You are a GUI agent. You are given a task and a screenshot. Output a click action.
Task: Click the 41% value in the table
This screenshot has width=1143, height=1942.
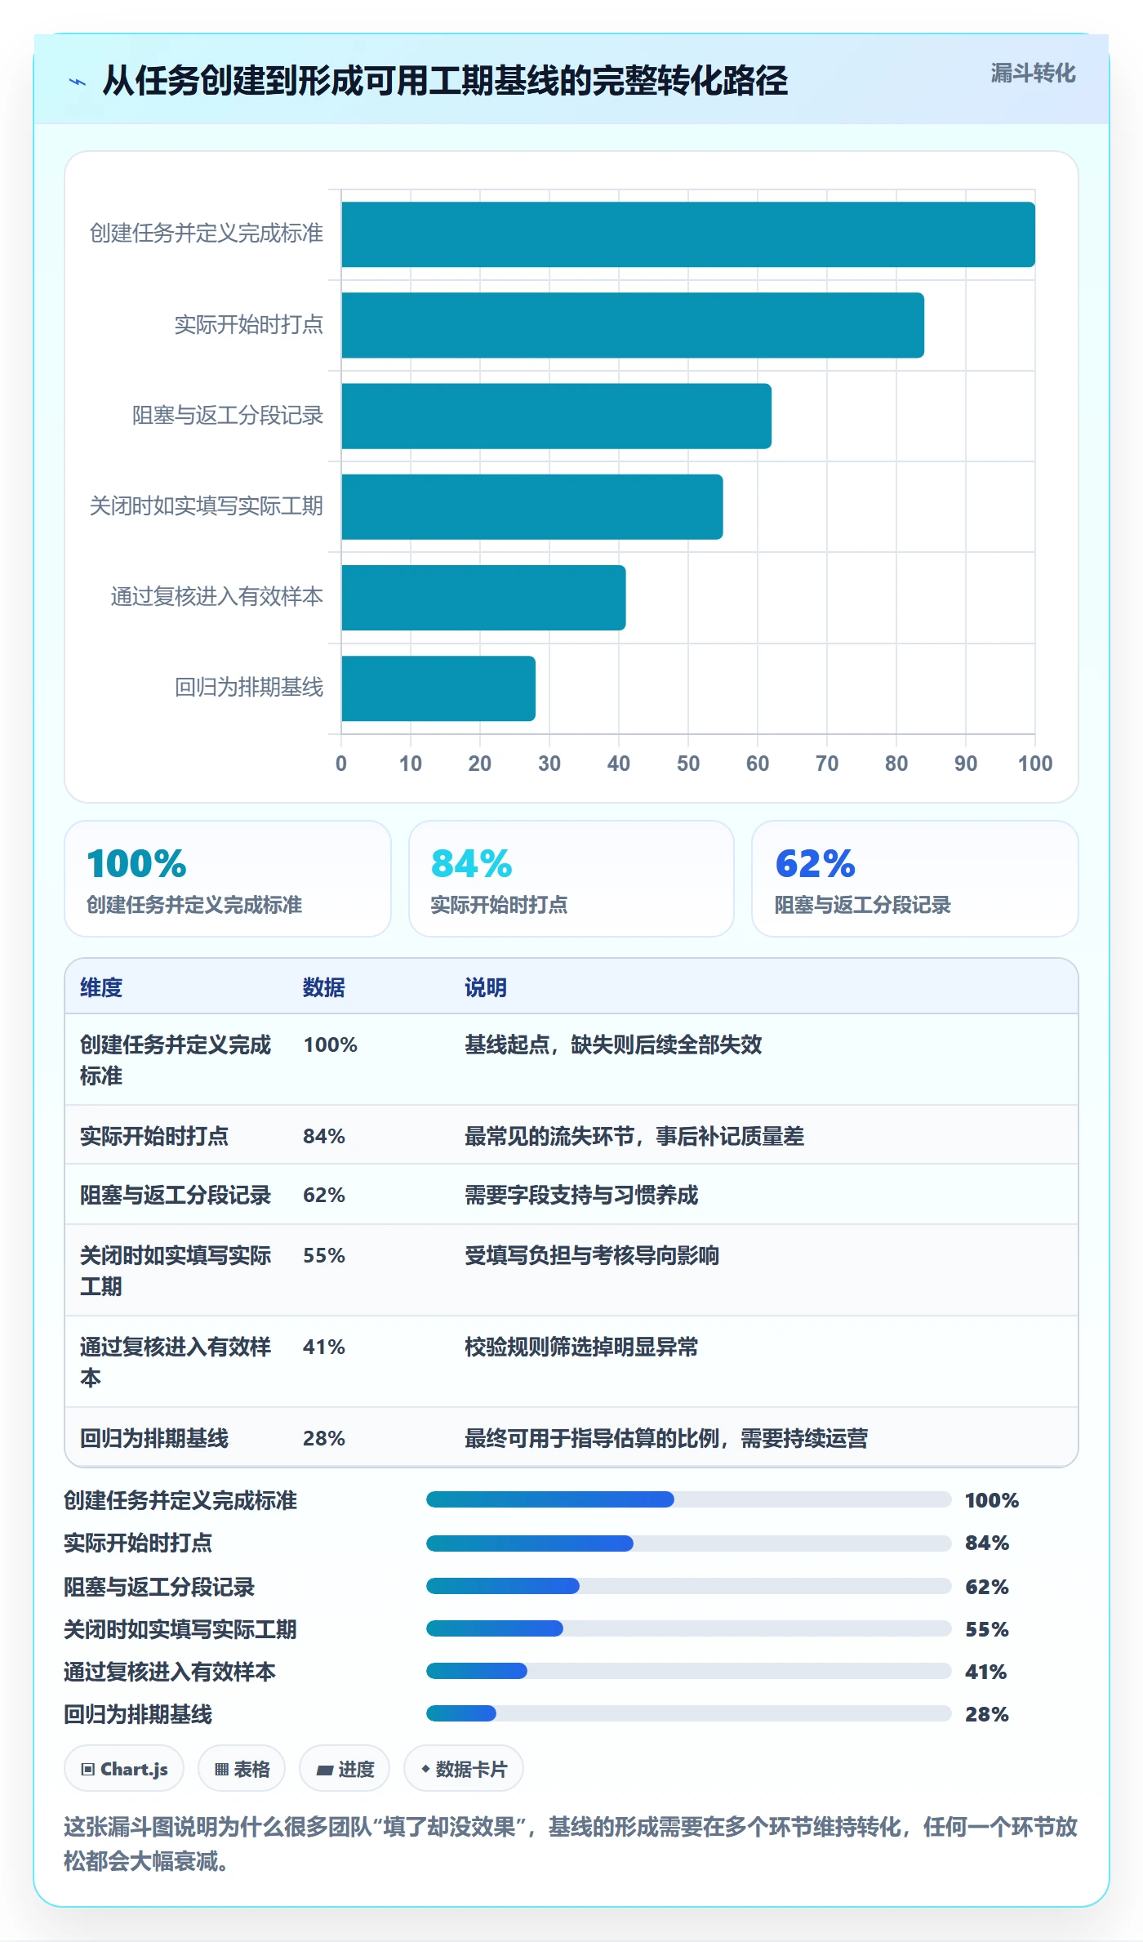point(324,1347)
